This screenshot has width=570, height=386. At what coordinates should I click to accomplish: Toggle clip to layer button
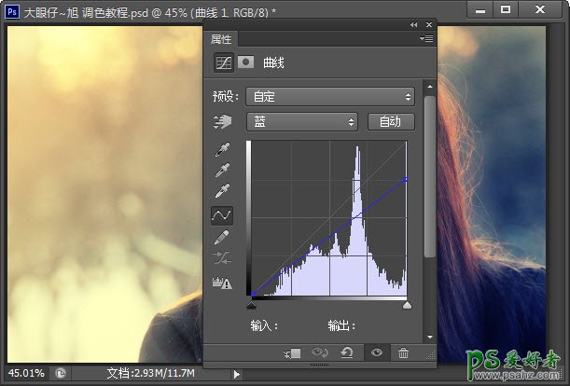[x=293, y=353]
